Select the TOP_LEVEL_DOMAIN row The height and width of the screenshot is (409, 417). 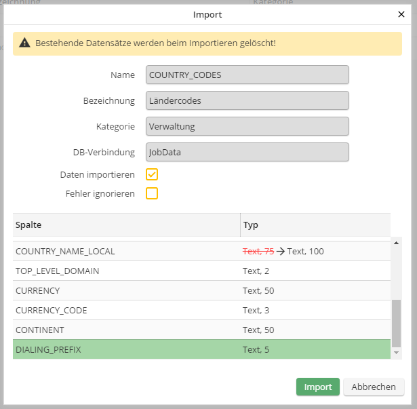tap(127, 271)
